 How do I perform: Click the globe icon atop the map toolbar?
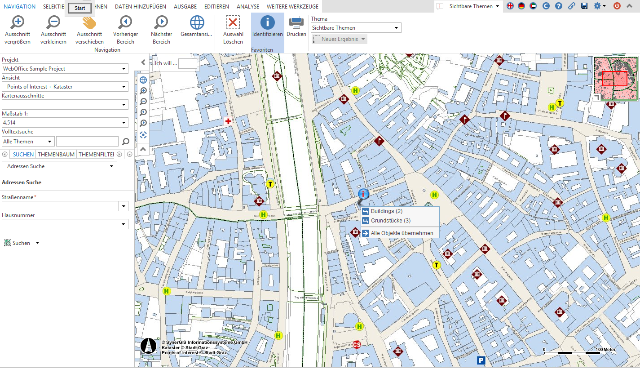tap(143, 80)
